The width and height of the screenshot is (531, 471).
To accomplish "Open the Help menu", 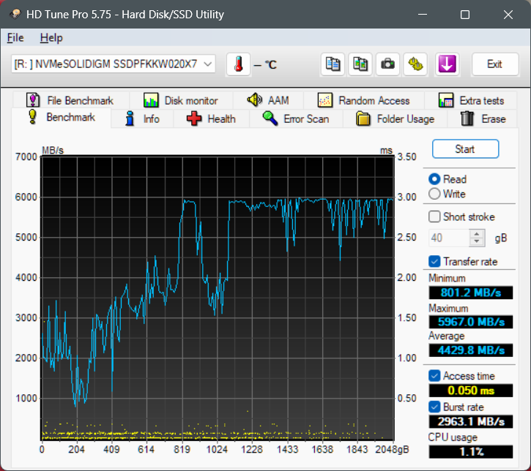I will click(x=51, y=38).
